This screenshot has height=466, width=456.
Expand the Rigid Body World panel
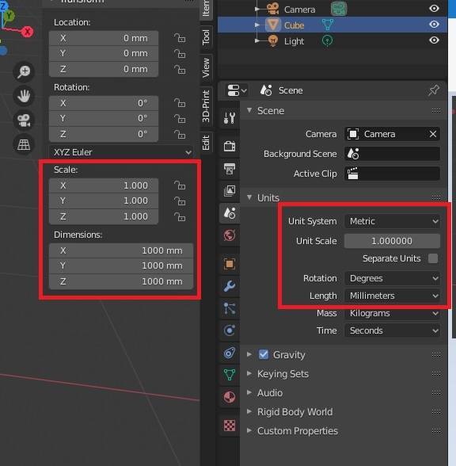[294, 411]
